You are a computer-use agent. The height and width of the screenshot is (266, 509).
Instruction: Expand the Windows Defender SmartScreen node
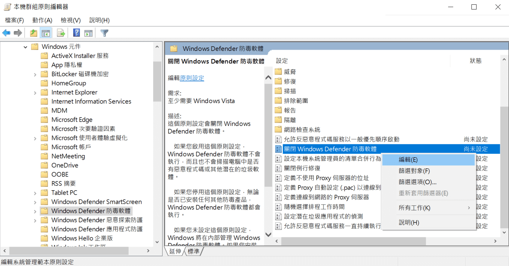(35, 202)
